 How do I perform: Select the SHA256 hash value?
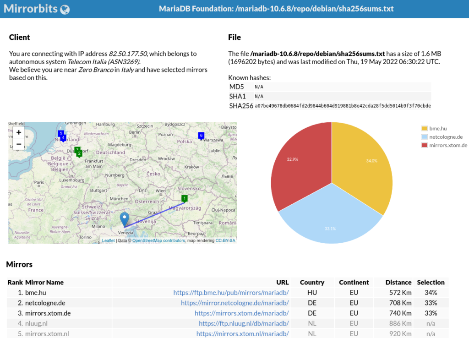(343, 106)
